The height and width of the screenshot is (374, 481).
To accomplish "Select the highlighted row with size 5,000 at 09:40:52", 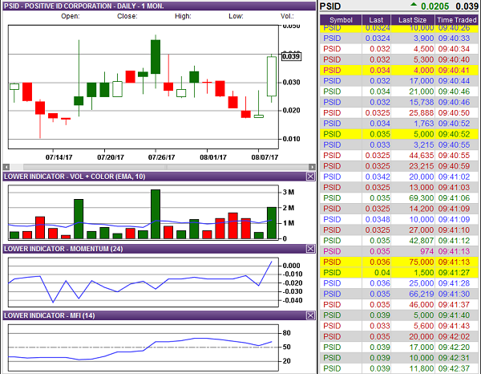I will [x=398, y=134].
